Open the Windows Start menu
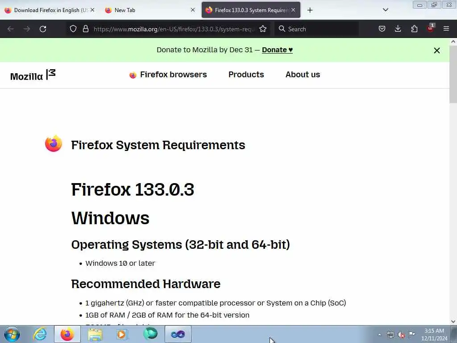 tap(12, 334)
